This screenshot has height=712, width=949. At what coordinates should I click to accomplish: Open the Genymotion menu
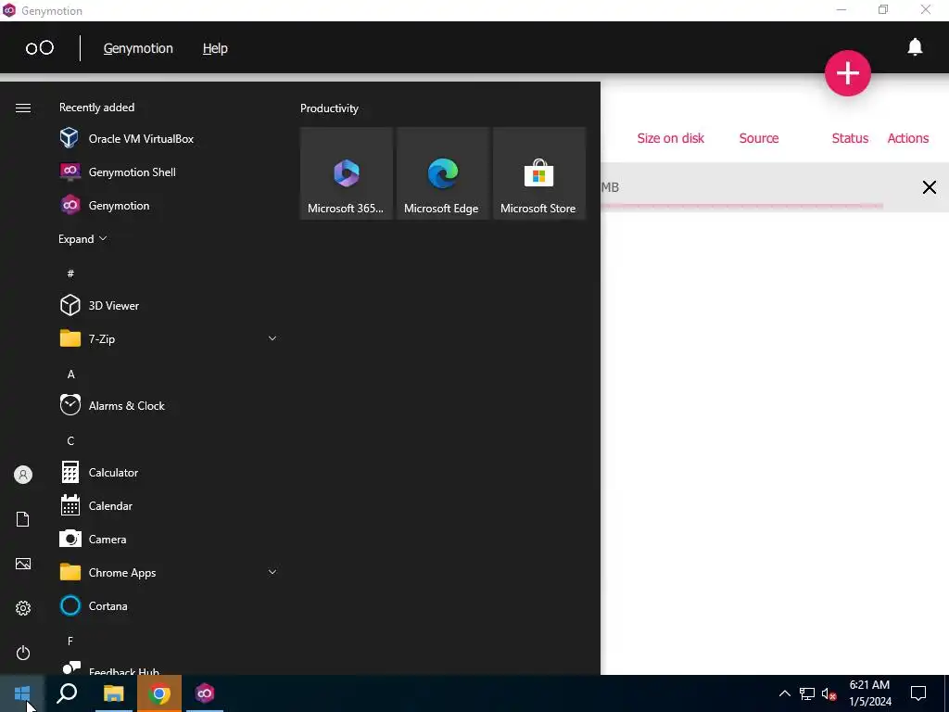(138, 48)
